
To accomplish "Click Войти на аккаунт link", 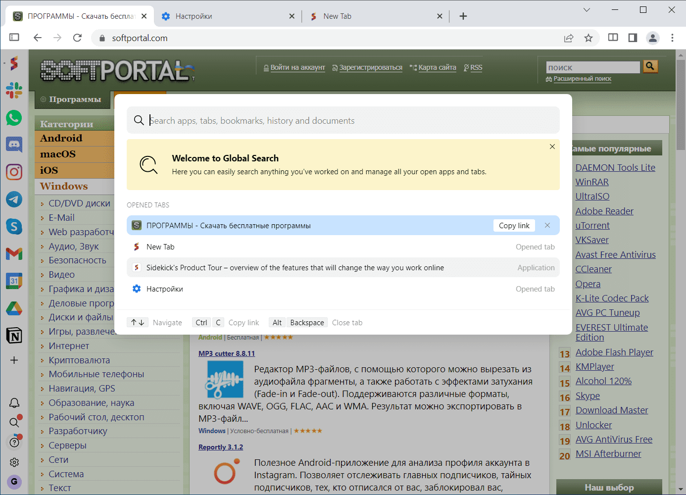I will pos(297,68).
